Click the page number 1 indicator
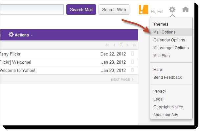Image resolution: width=201 pixels, height=132 pixels. pyautogui.click(x=121, y=45)
